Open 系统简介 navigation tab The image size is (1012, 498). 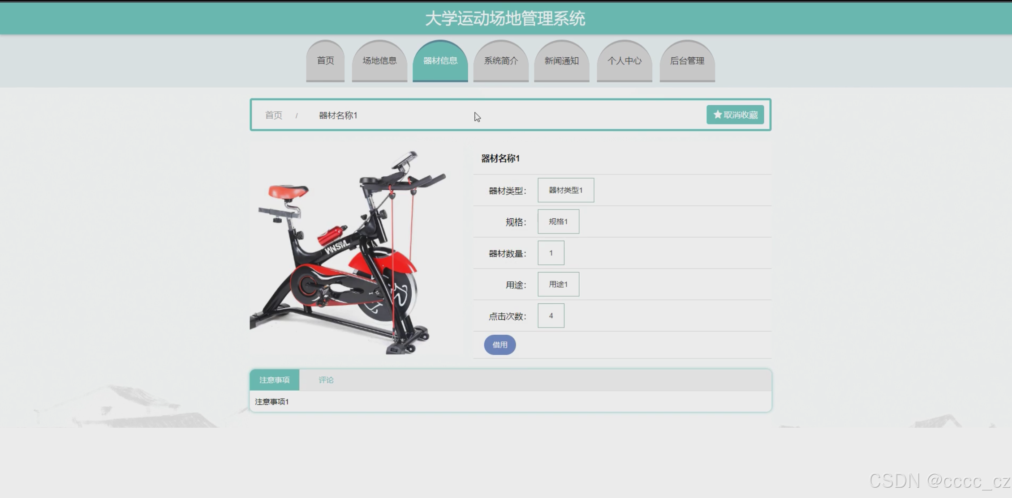click(501, 61)
